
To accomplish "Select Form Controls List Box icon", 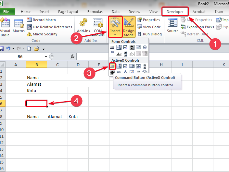I will 138,47.
